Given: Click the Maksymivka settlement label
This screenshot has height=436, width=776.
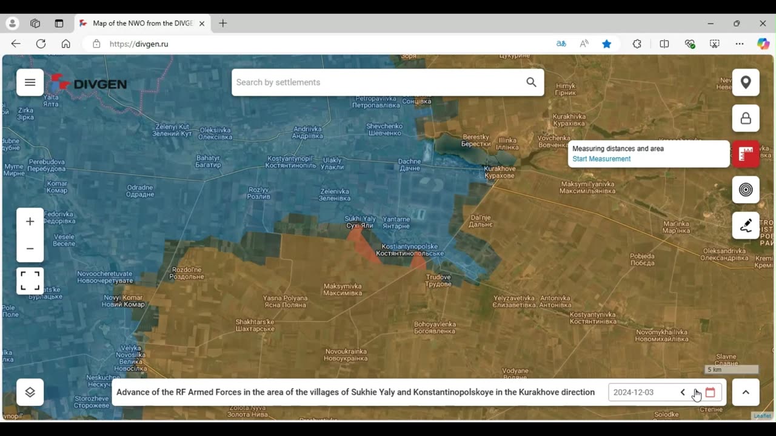Looking at the screenshot, I should (343, 289).
